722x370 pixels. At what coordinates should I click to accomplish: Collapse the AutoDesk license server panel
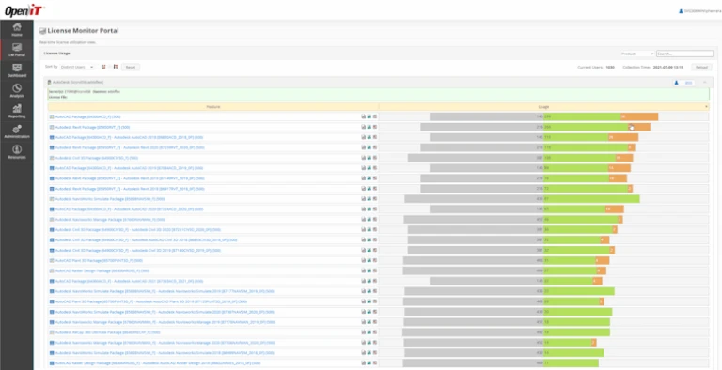click(x=704, y=83)
